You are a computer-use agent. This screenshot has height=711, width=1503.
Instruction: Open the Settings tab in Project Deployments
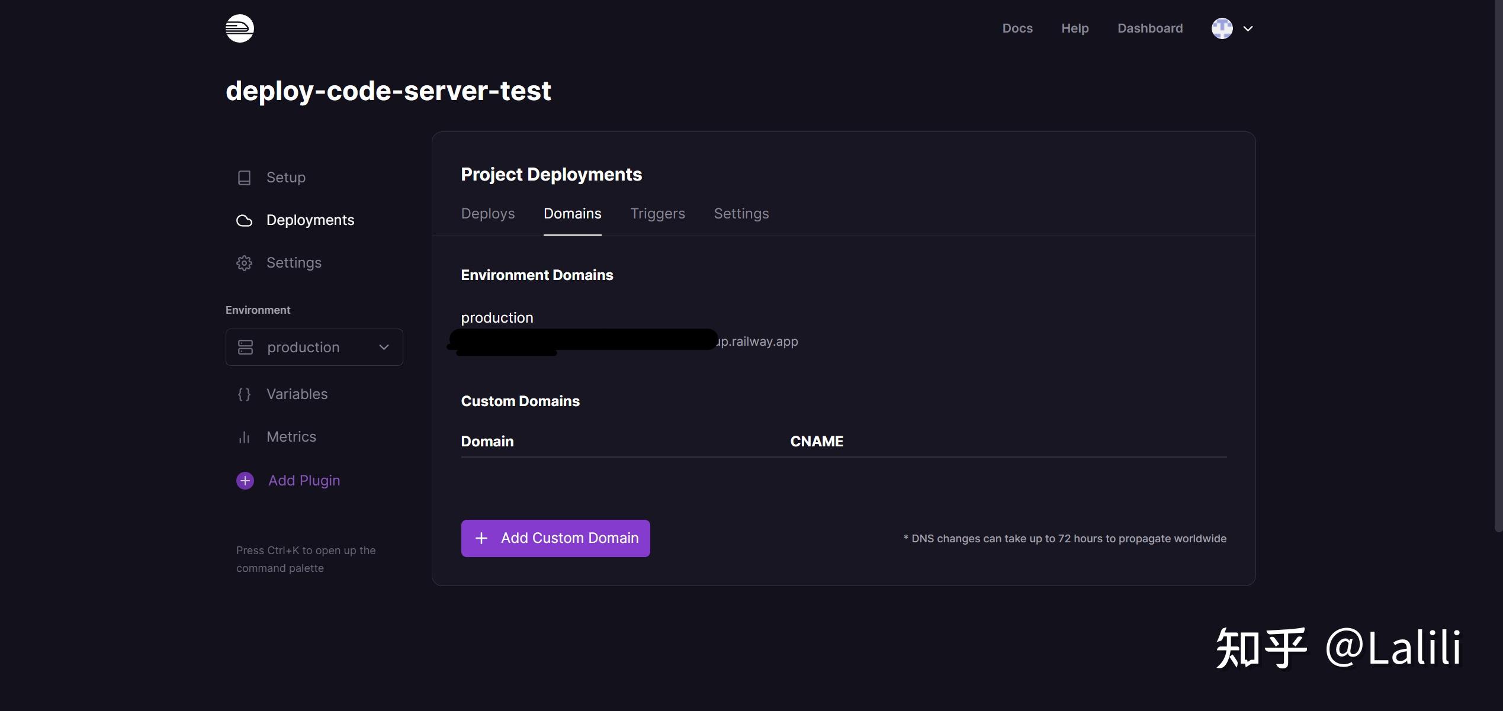pos(741,214)
